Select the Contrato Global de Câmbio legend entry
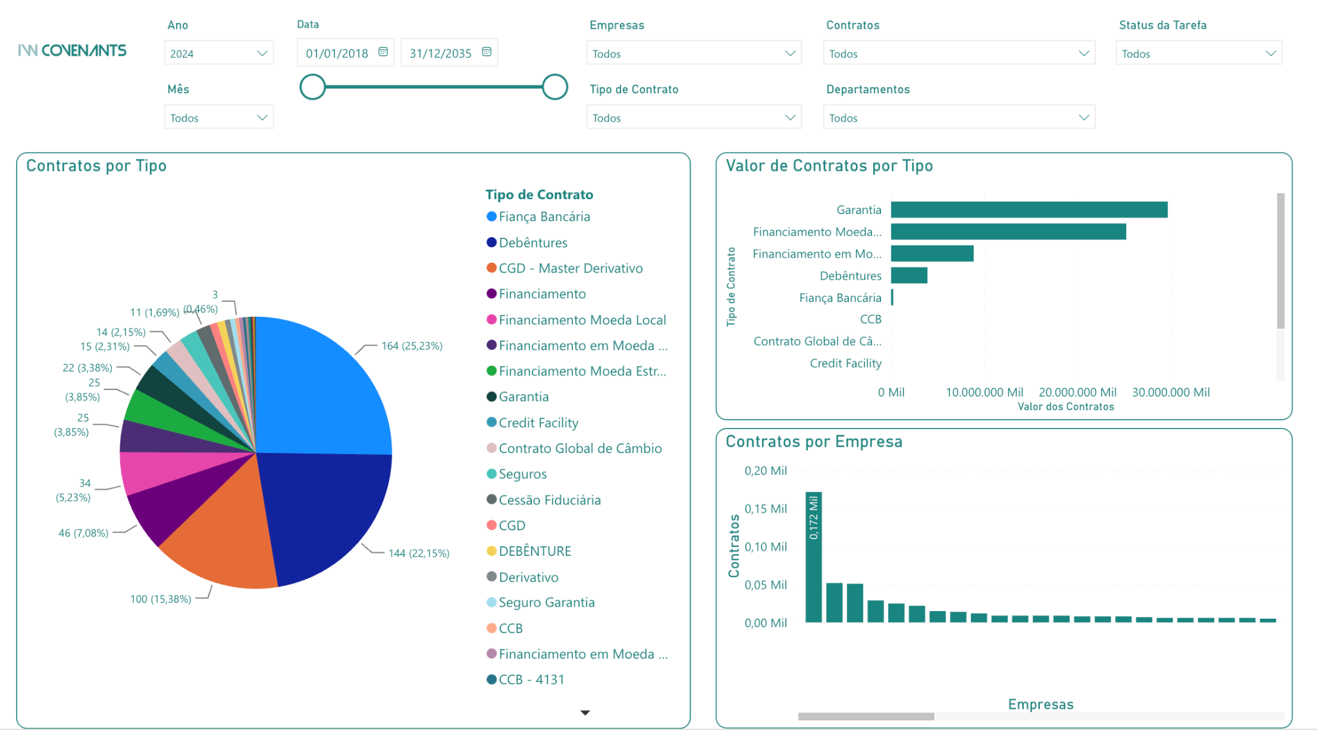The height and width of the screenshot is (730, 1317). pos(574,448)
